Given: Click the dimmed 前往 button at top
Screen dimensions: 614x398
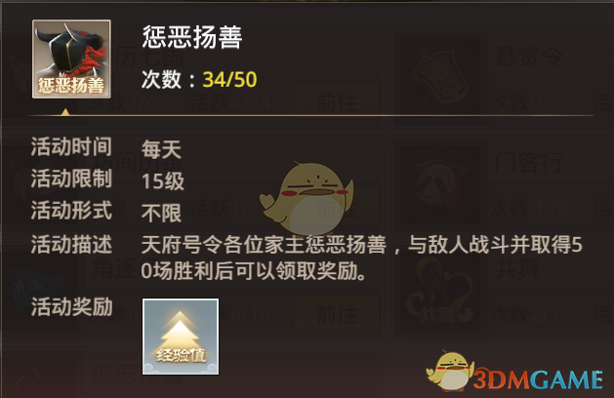Looking at the screenshot, I should [x=337, y=102].
